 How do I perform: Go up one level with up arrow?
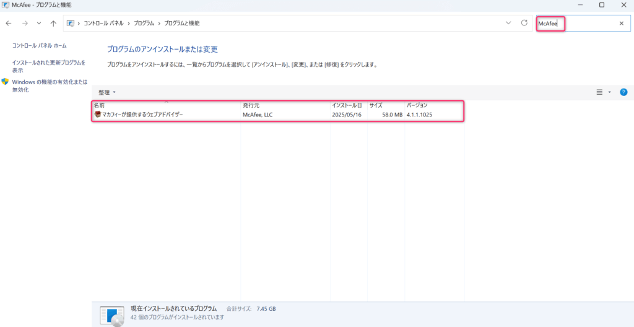[x=53, y=24]
